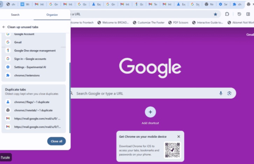The image size is (254, 164).
Task: Click 'Get Chrome on your mobile device' title
Action: click(143, 137)
